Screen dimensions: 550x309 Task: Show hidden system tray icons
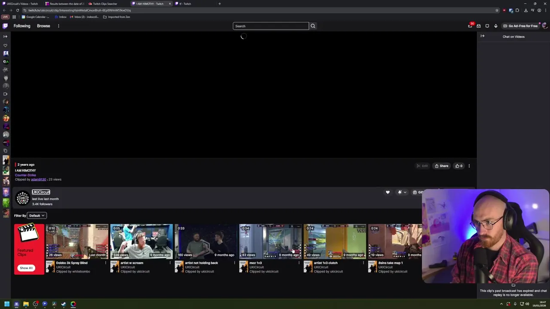[x=501, y=304]
